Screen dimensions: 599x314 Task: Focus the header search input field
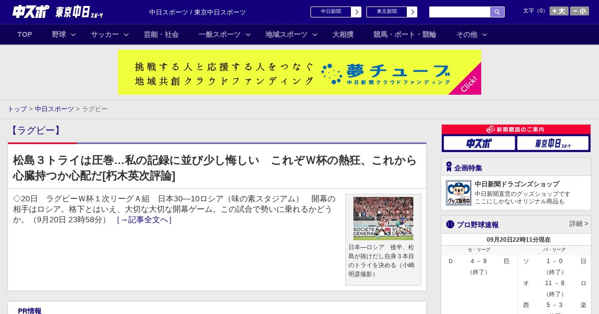[x=460, y=12]
